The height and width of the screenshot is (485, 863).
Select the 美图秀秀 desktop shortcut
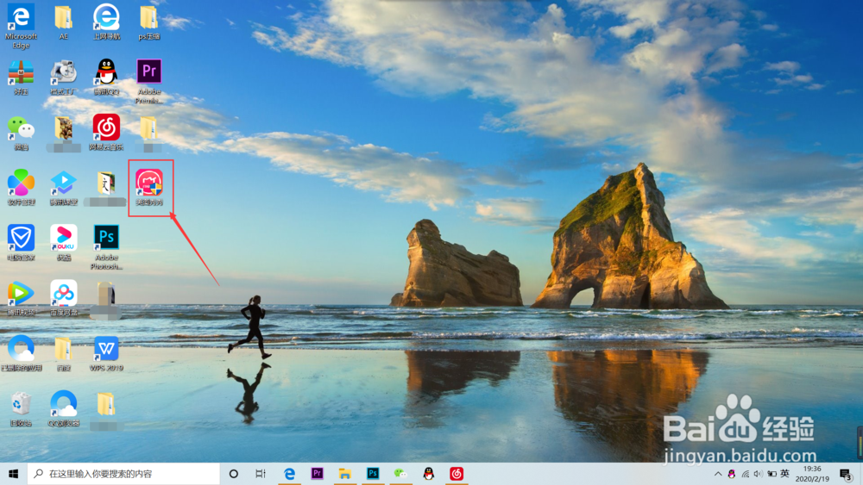[x=149, y=188]
